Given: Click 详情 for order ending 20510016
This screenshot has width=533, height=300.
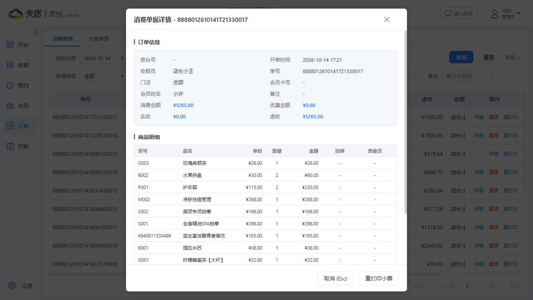Looking at the screenshot, I should pos(478,136).
